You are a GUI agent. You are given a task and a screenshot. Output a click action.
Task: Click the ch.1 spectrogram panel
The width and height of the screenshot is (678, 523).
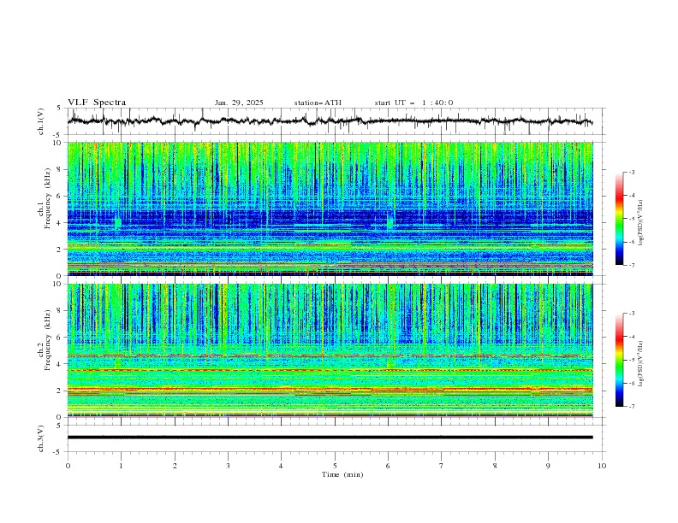click(330, 209)
